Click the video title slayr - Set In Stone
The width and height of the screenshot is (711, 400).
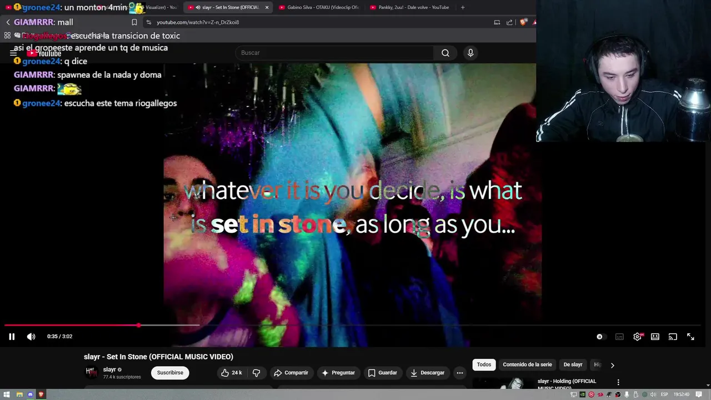[x=158, y=357]
